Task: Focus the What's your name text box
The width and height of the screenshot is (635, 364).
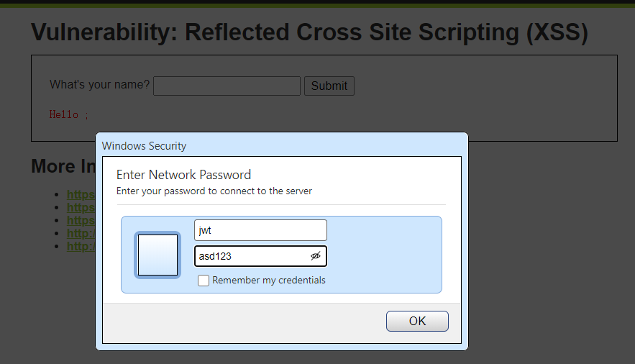Action: pyautogui.click(x=227, y=86)
